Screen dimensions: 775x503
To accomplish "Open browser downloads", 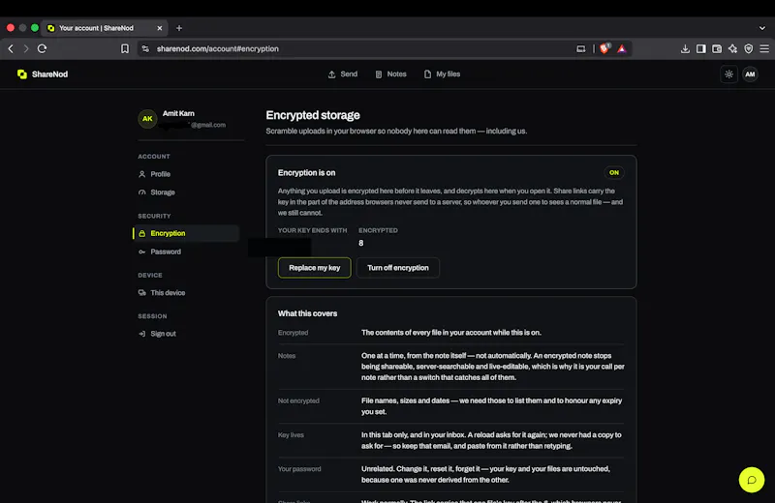I will [685, 49].
